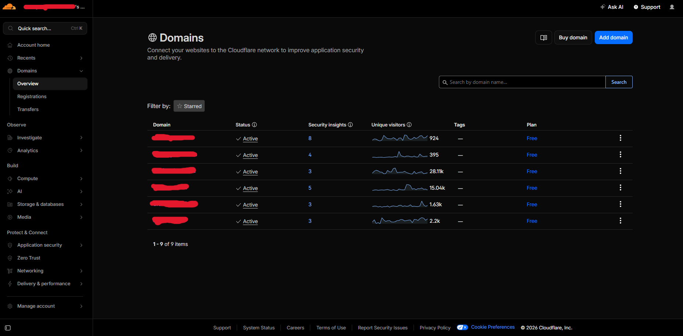
Task: Go to Account home
Action: [45, 45]
